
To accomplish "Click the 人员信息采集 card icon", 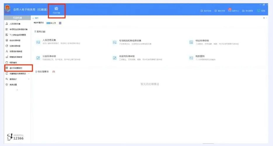I will point(38,42).
